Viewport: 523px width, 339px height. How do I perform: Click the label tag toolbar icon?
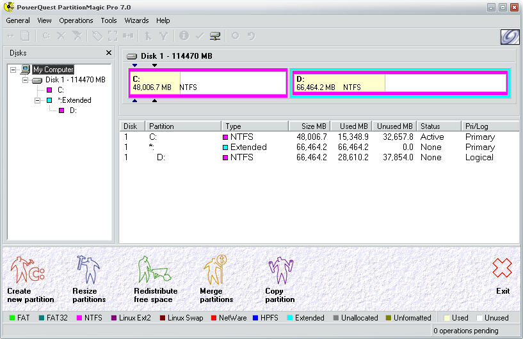(x=97, y=36)
